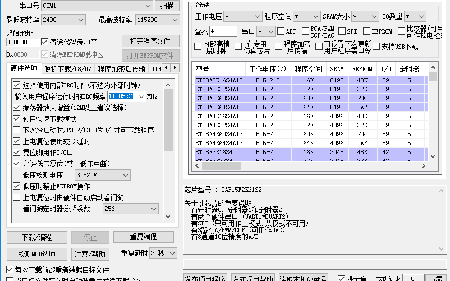Check the ADC filter checkbox

[281, 31]
